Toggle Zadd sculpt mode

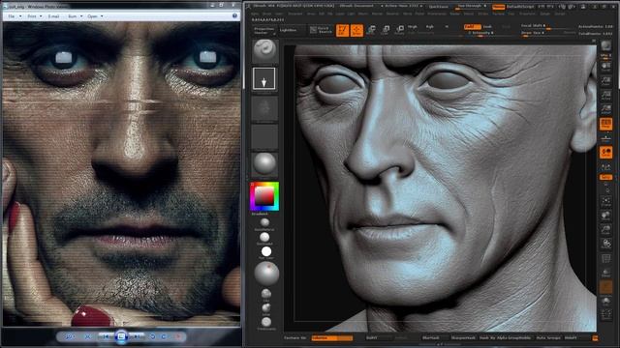(x=472, y=26)
